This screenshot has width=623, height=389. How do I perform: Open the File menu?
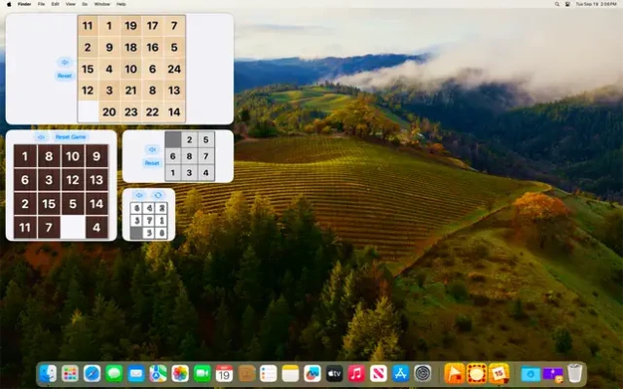pyautogui.click(x=41, y=4)
